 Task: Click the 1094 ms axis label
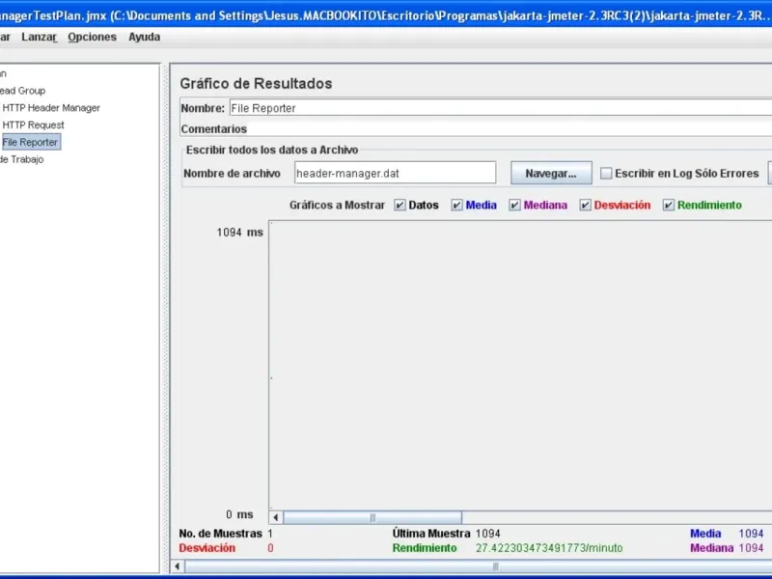tap(239, 233)
